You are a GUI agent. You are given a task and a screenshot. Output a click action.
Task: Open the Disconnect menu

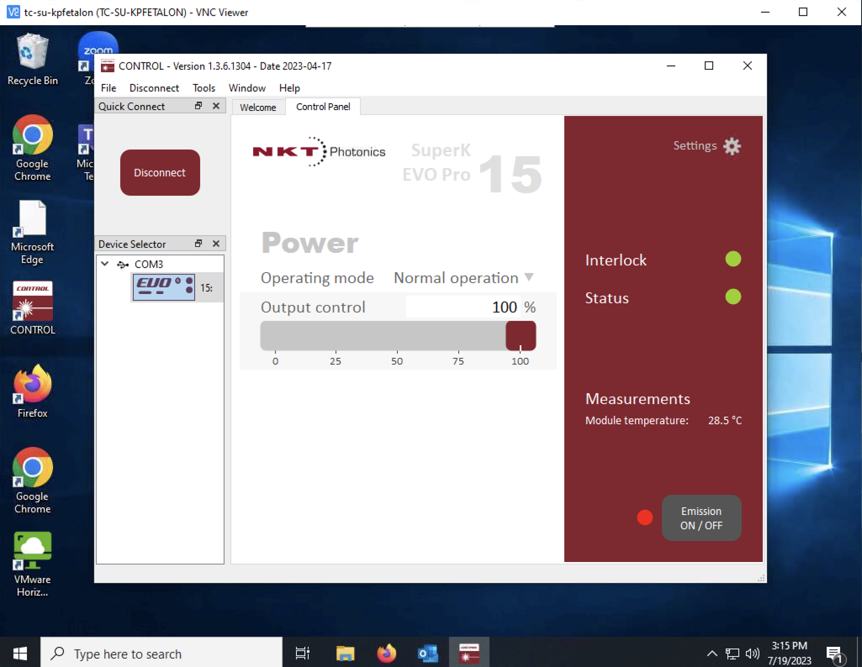pos(154,88)
